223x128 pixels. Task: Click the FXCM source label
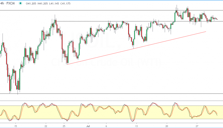(10, 3)
